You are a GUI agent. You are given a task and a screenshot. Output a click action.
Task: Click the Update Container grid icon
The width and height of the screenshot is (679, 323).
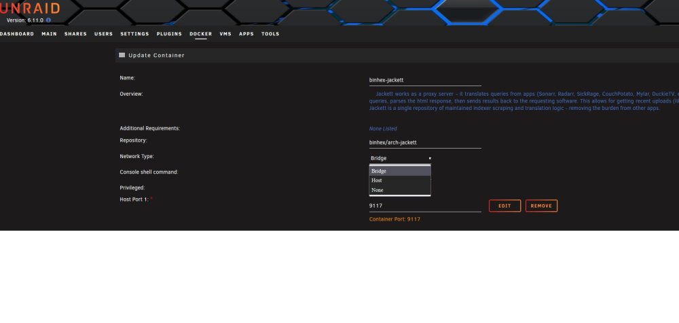122,56
